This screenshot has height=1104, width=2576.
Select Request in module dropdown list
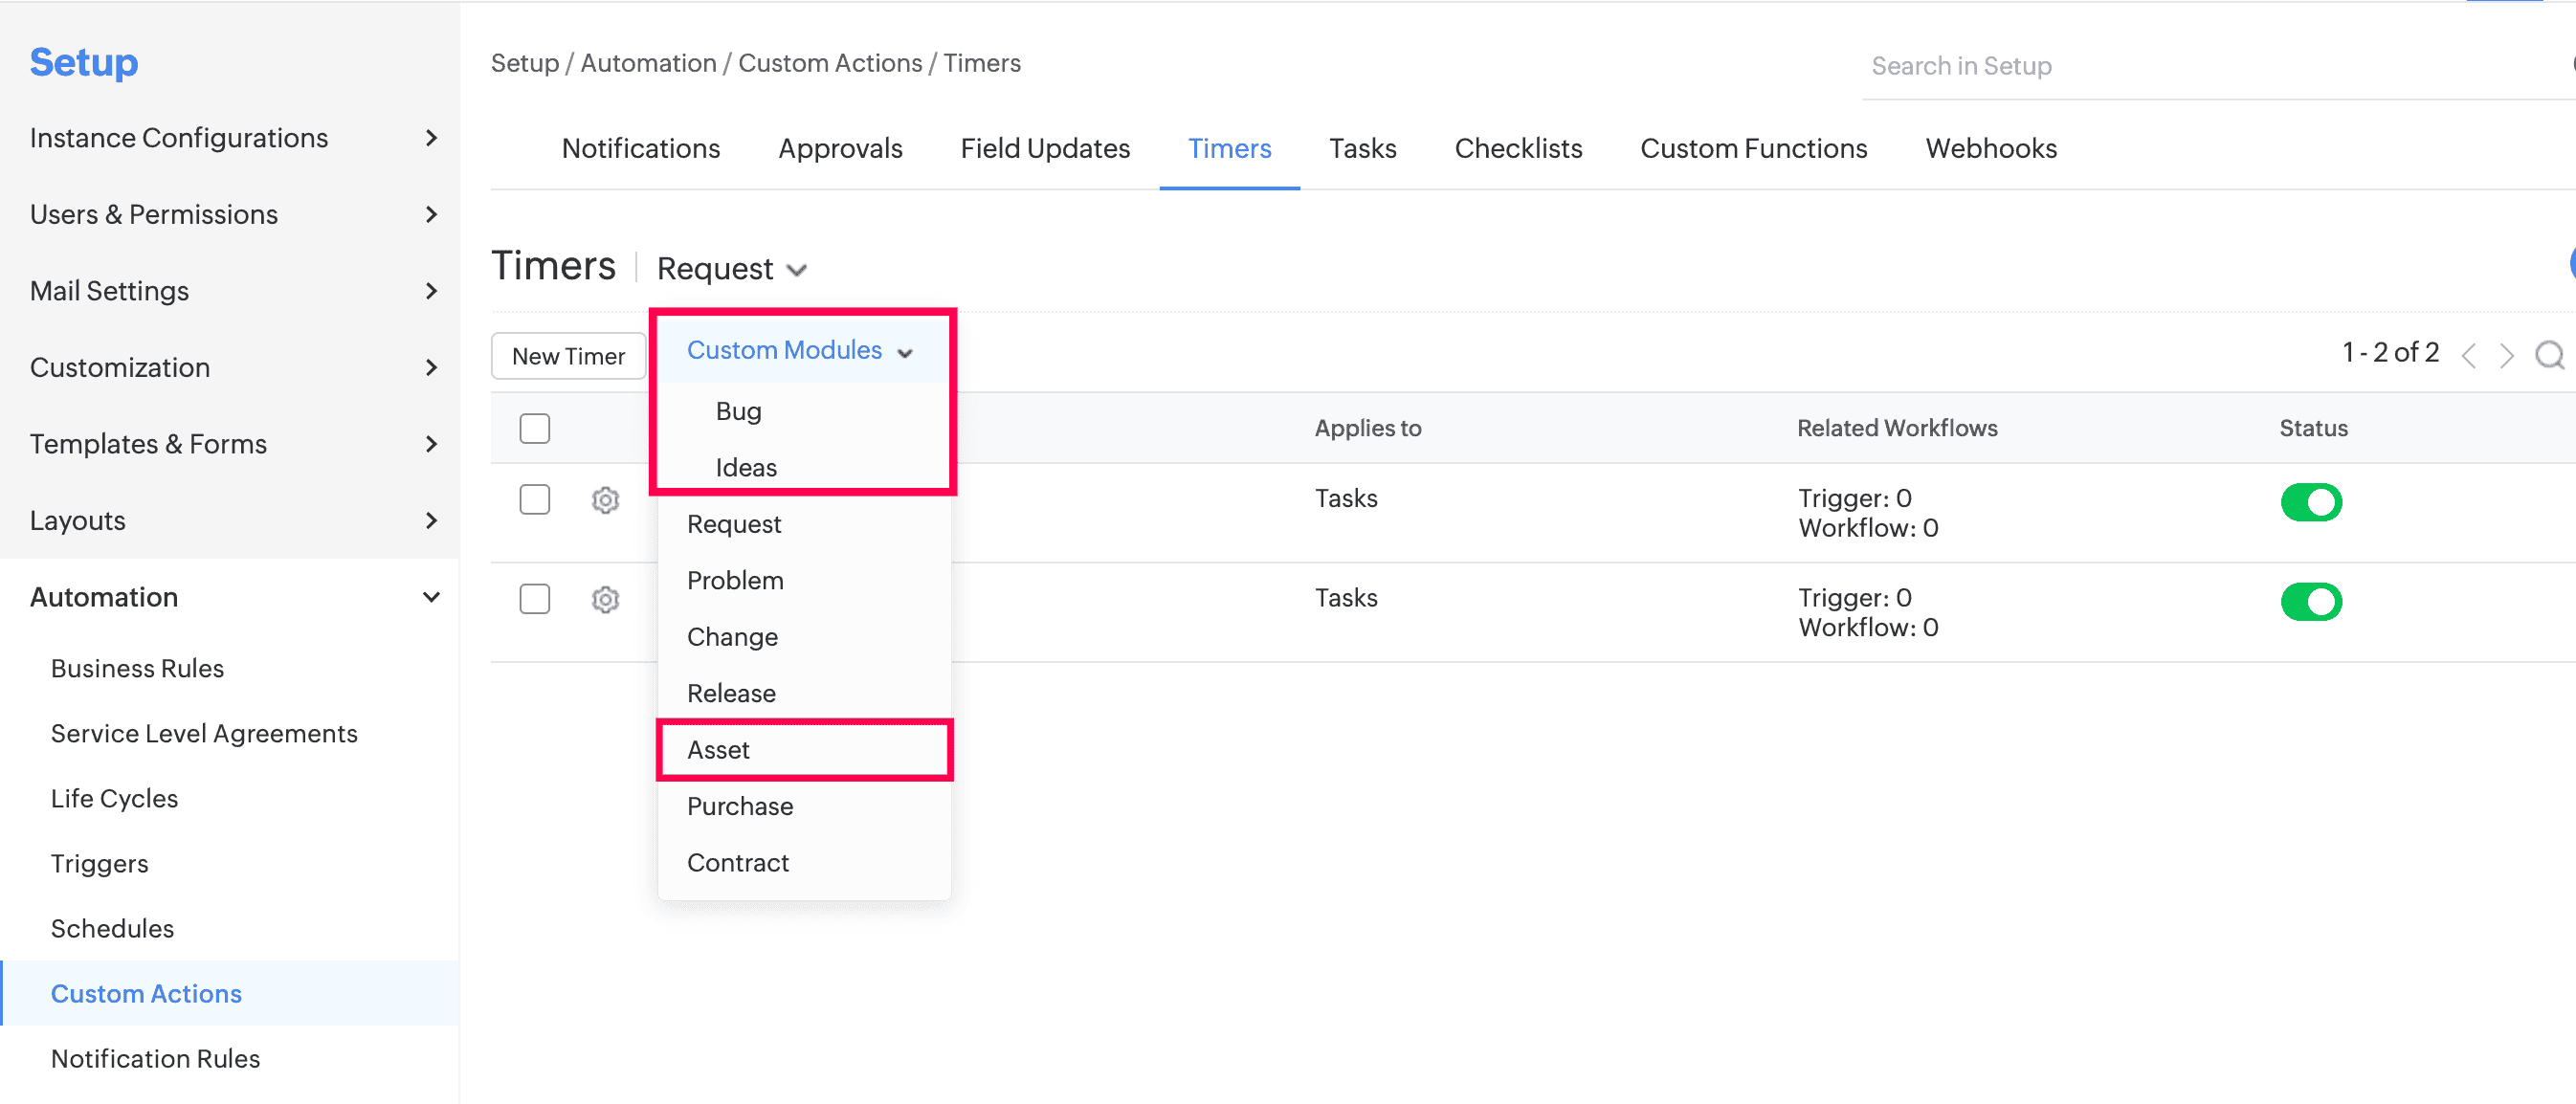804,524
